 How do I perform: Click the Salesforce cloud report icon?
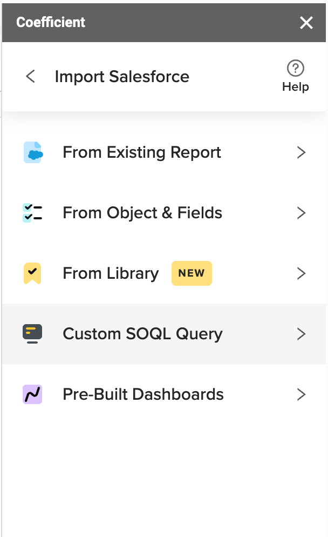point(33,152)
